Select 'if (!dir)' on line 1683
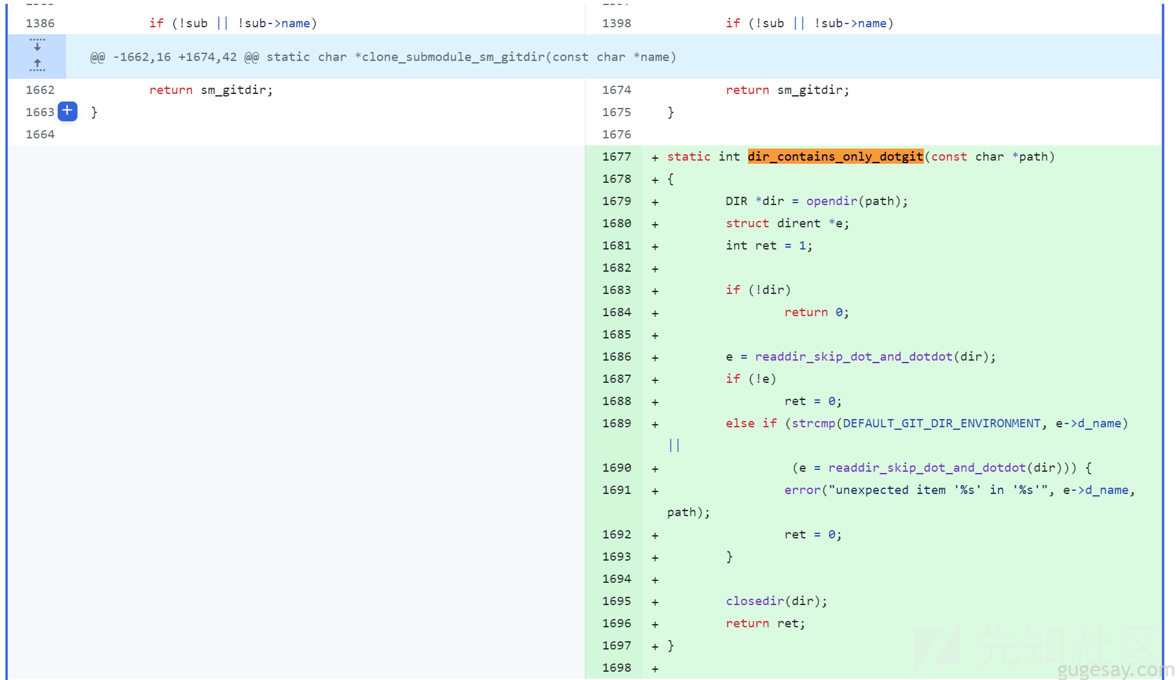The image size is (1176, 680). (758, 290)
